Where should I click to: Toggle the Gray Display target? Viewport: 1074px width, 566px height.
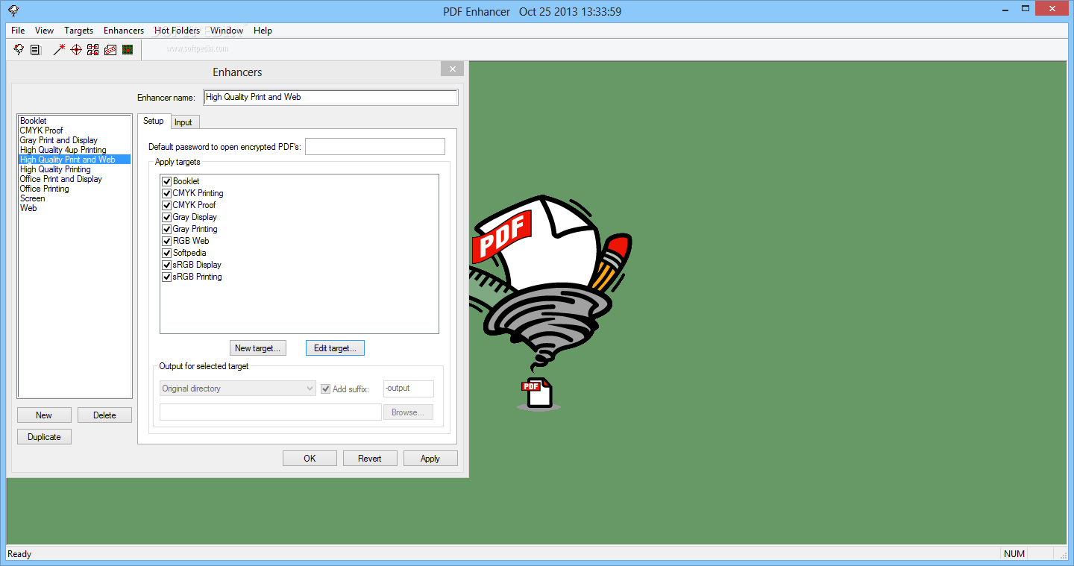tap(167, 217)
